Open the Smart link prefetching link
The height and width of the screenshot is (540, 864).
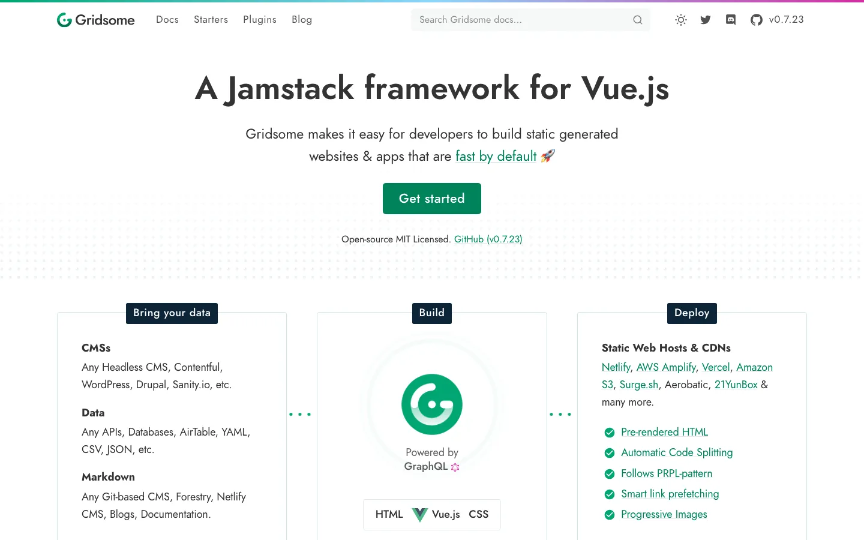pyautogui.click(x=670, y=494)
